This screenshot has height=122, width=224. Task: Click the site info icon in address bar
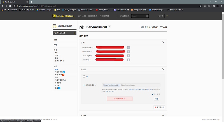[15, 6]
